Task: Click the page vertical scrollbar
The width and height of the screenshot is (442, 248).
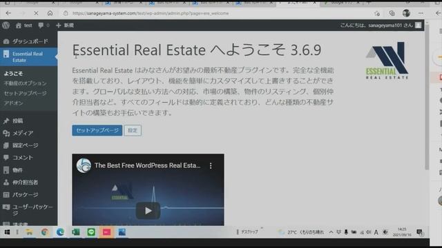Action: point(427,97)
